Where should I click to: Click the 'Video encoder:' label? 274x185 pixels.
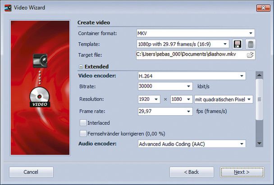[x=97, y=76]
